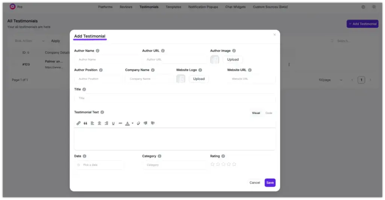Viewport: 385px width, 200px height.
Task: Click the Author URL input field
Action: [174, 60]
